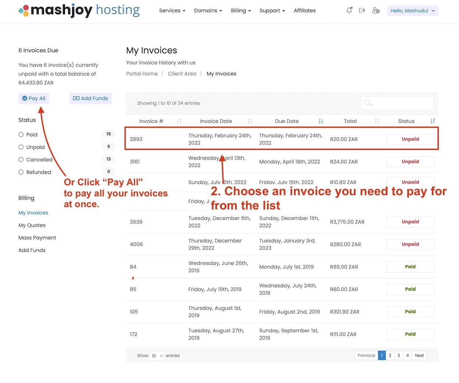Viewport: 459px width, 383px height.
Task: Select the Cancelled status radio button
Action: coord(21,159)
